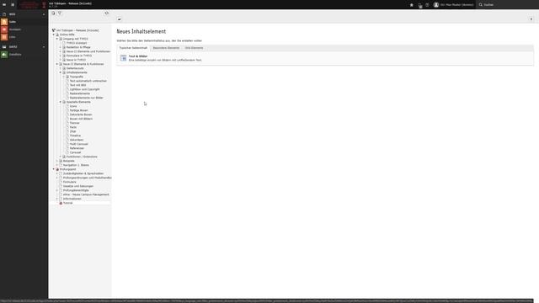
Task: Collapse the Umgang mit TYPO3 tree node
Action: click(x=57, y=39)
